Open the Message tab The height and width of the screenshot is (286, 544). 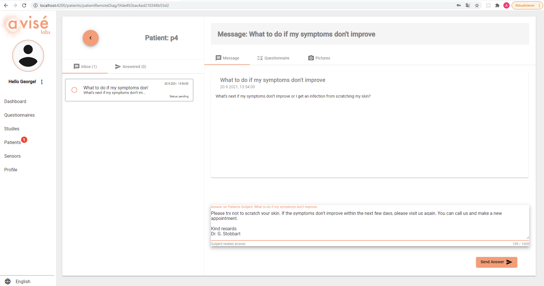227,58
